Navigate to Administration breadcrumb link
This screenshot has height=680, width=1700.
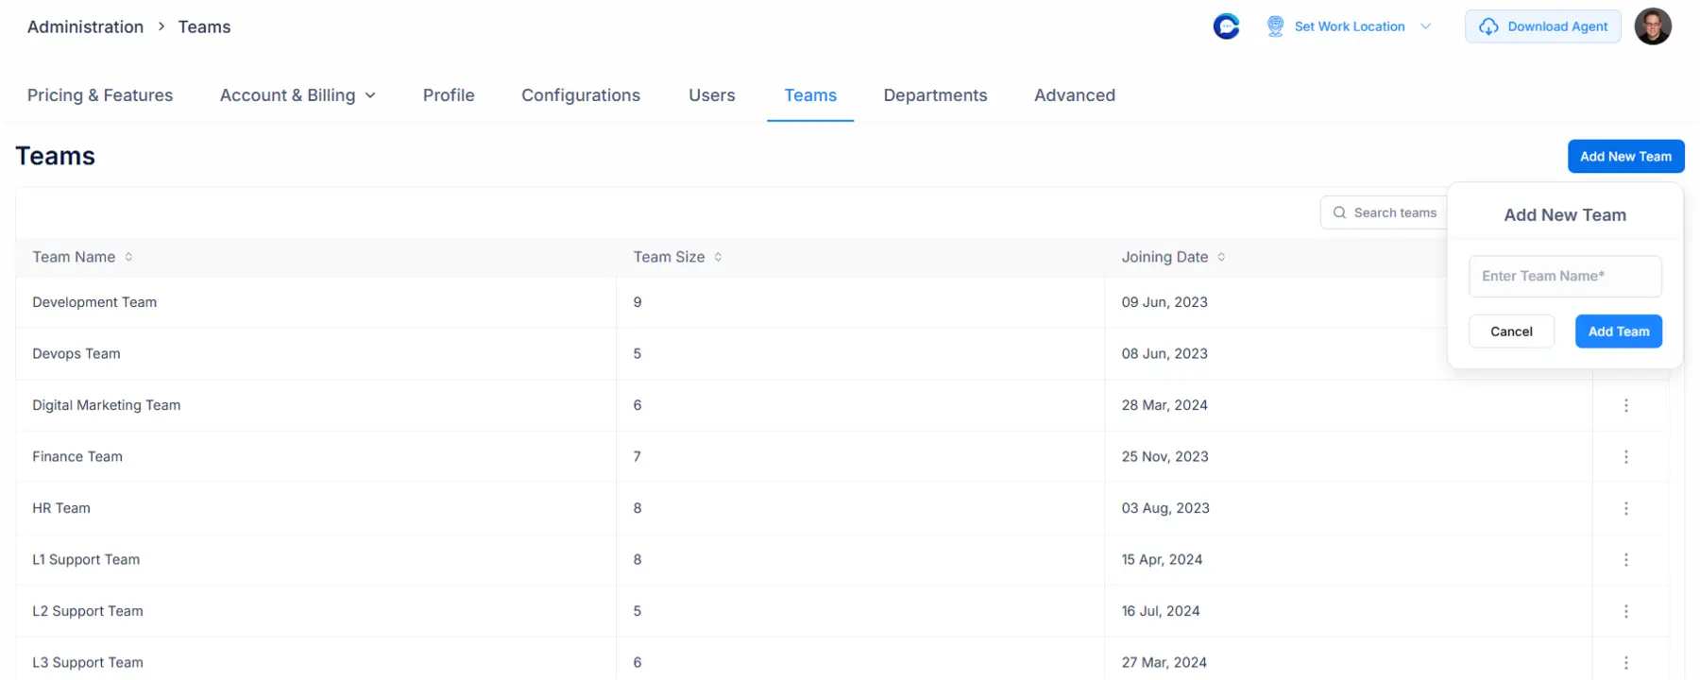click(x=85, y=26)
